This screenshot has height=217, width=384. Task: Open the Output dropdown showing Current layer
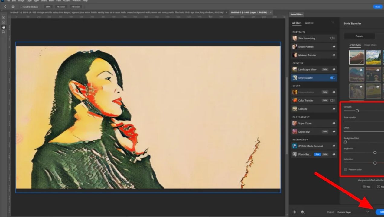coord(353,212)
